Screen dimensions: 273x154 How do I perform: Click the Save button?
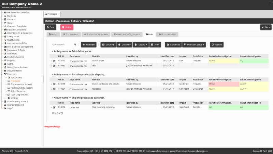point(51,27)
